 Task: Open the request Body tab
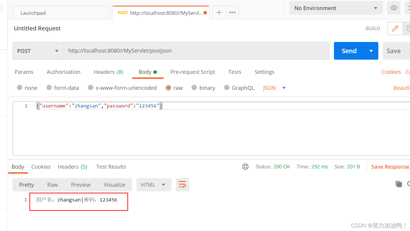coord(148,72)
